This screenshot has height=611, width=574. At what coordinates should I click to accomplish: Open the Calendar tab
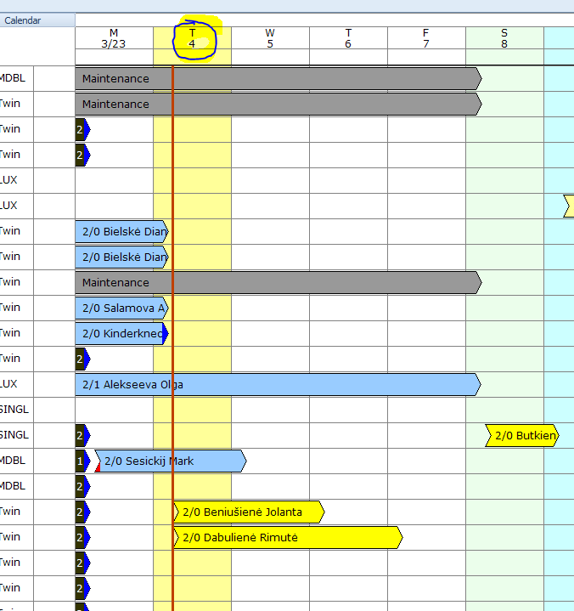point(24,20)
